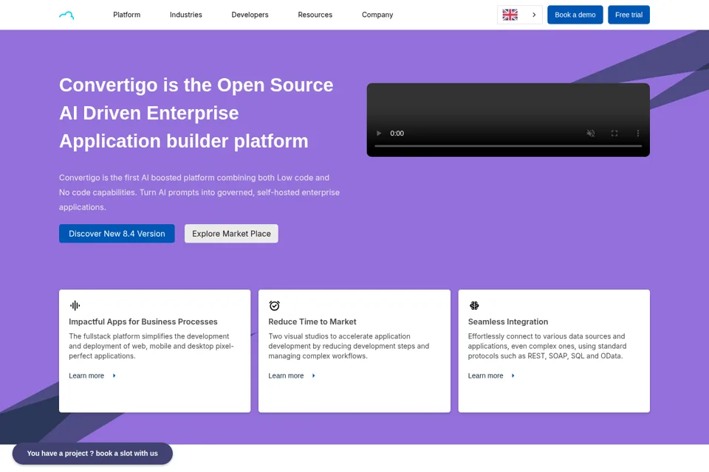The image size is (709, 472).
Task: Seek on the video progress bar
Action: (x=508, y=146)
